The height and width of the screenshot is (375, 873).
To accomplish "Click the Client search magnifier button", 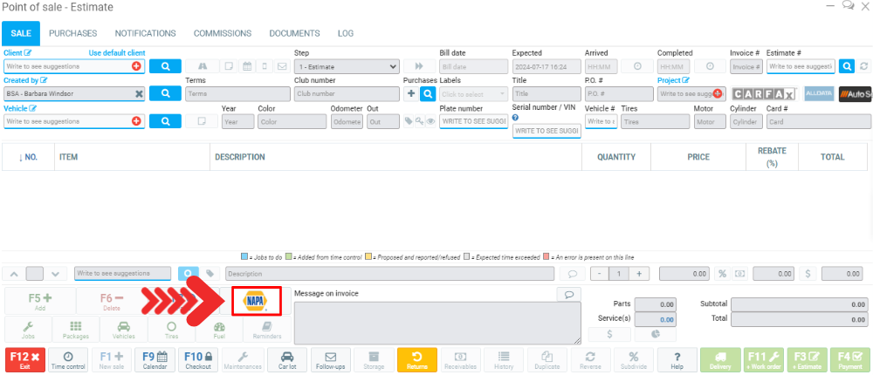I will click(x=165, y=66).
